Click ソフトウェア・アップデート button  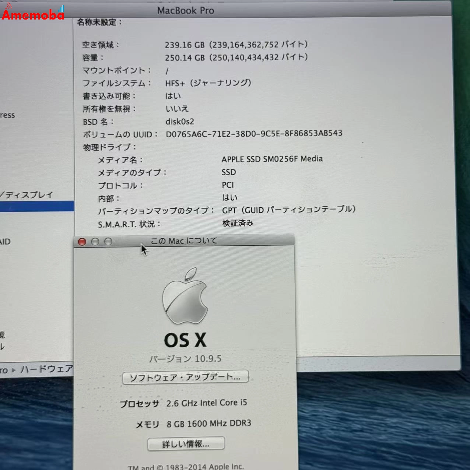[185, 377]
